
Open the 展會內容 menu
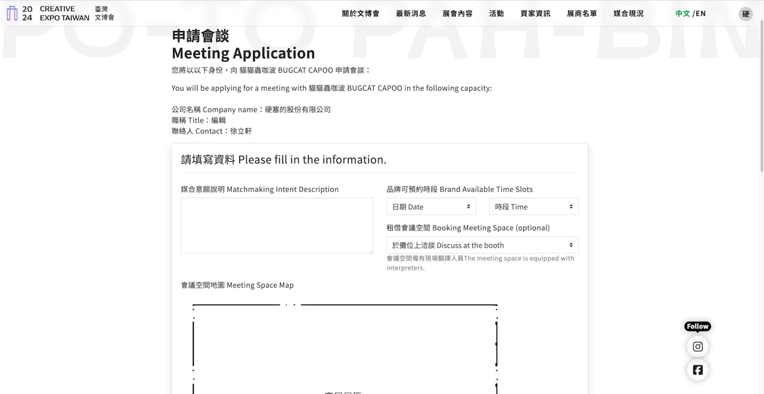[457, 13]
